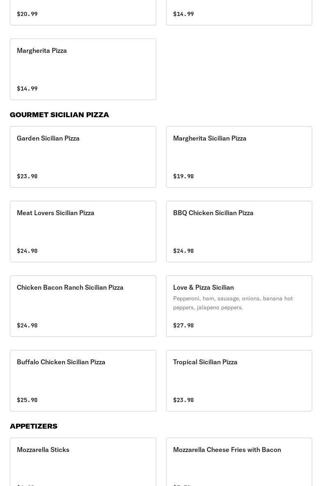Open BBQ Chicken Sicilian Pizza

click(x=239, y=231)
